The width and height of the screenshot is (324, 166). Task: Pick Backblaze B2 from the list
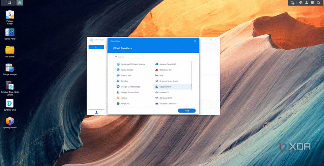[165, 70]
